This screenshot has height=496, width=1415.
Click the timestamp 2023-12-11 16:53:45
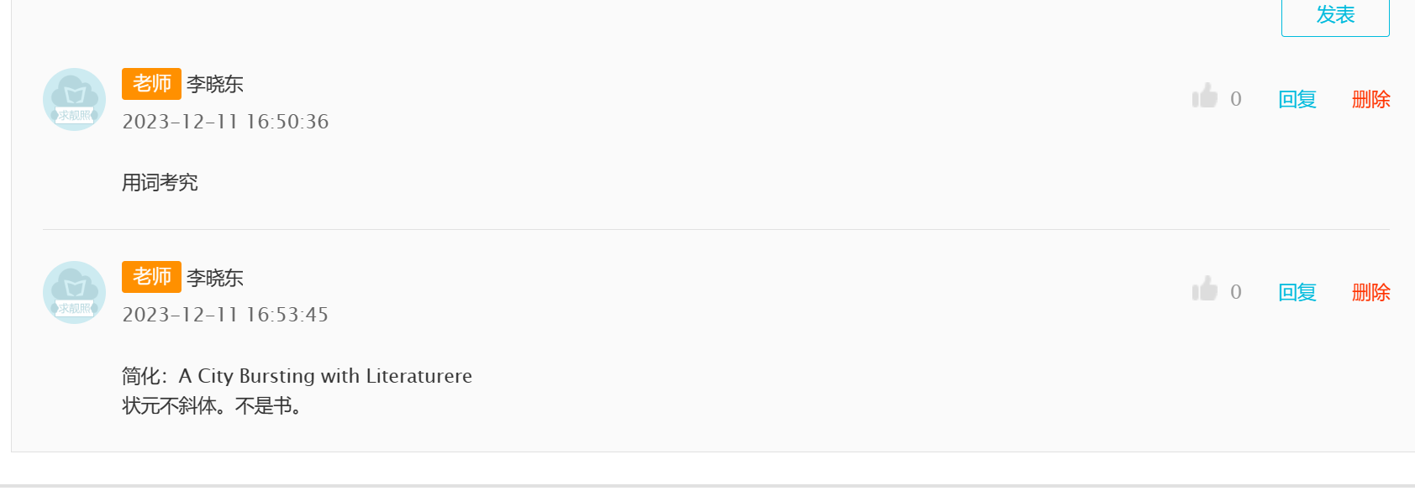point(225,315)
